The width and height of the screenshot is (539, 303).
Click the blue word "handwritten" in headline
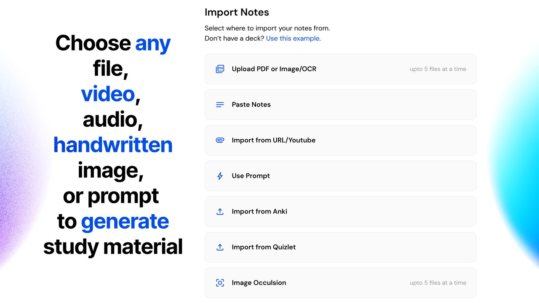[113, 145]
